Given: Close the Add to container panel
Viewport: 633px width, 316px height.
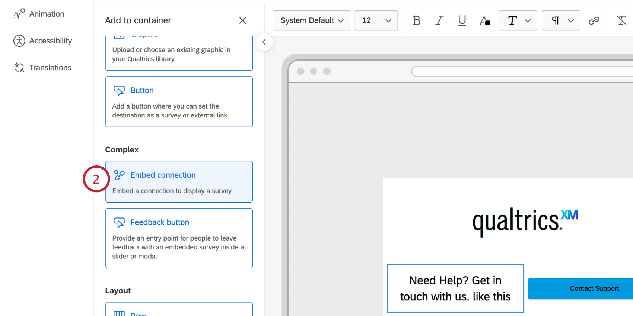Looking at the screenshot, I should [x=243, y=20].
